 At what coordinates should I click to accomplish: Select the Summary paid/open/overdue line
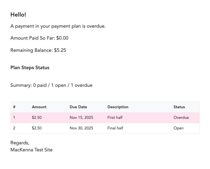51,85
